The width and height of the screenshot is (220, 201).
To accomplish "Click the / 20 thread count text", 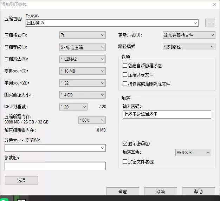I will tap(103, 107).
